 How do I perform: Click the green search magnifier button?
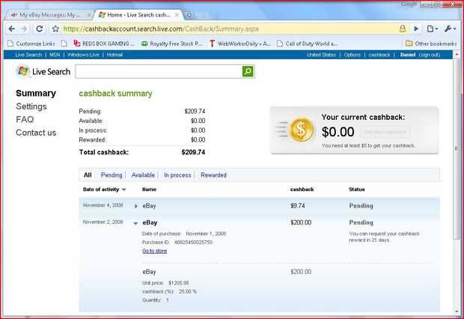coord(248,71)
